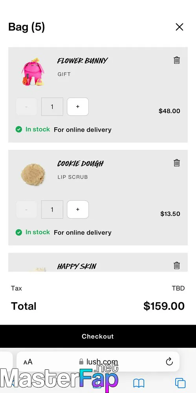
Task: Remove Cookie Dough using its trash icon
Action: coord(177,163)
